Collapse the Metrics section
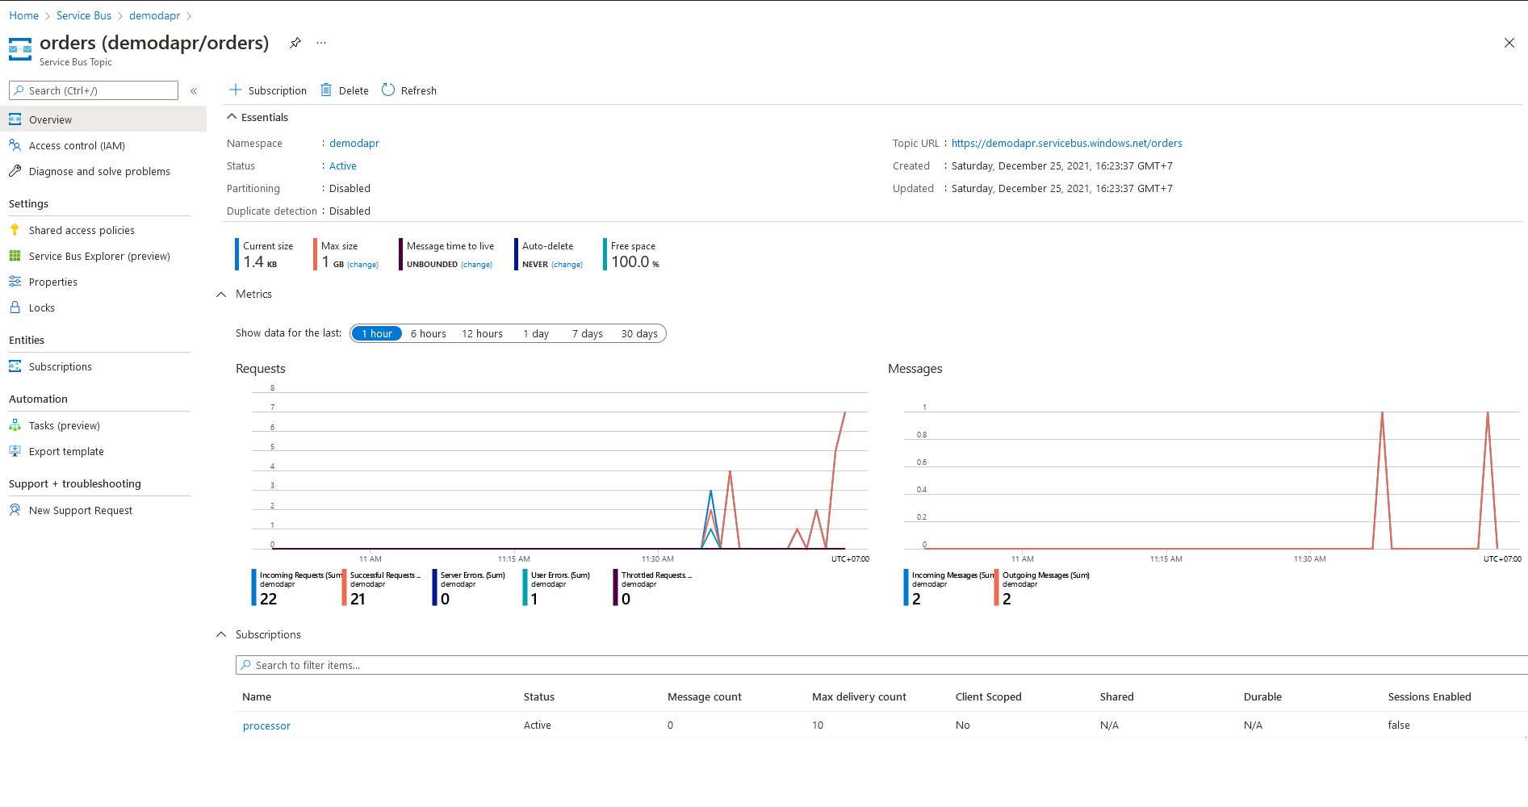This screenshot has height=807, width=1528. (x=221, y=295)
